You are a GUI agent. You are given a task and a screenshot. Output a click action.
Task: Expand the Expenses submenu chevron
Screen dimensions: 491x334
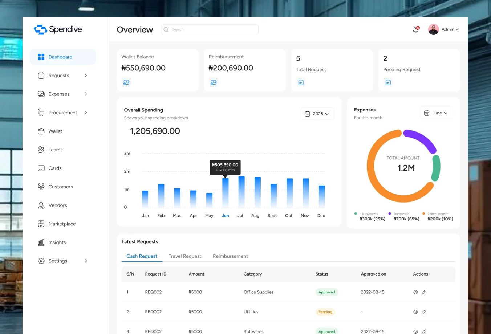point(86,94)
